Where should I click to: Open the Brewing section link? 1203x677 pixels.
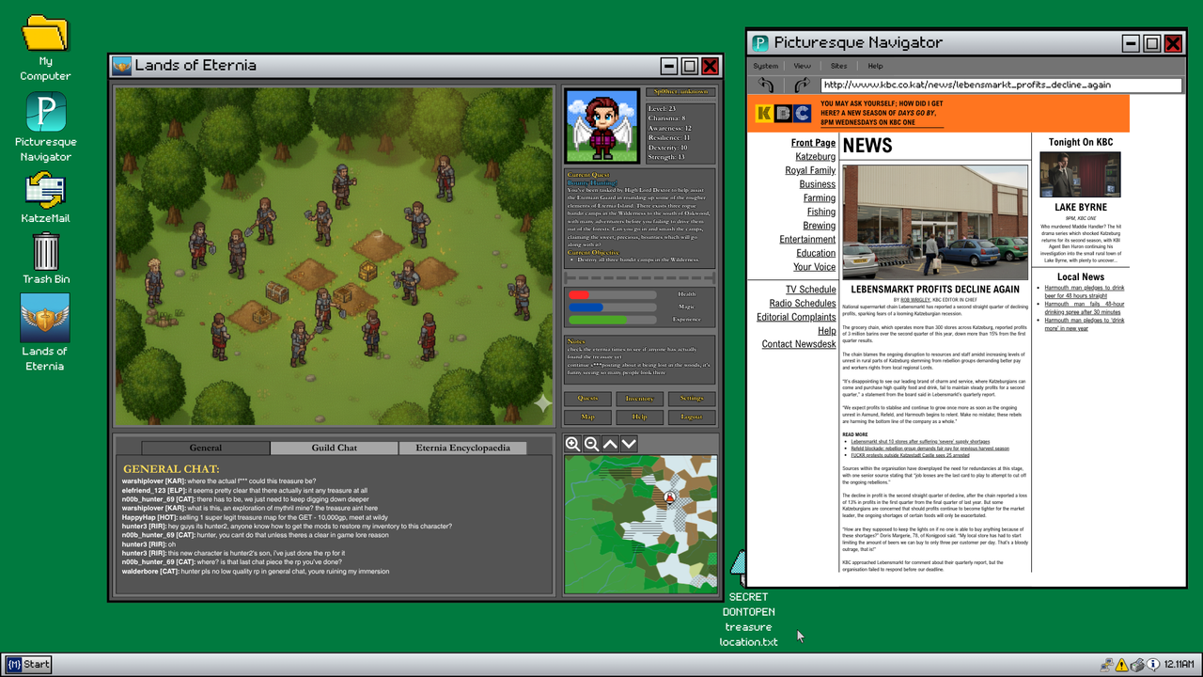819,226
